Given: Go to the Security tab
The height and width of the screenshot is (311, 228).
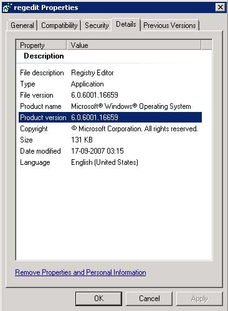Looking at the screenshot, I should 97,26.
